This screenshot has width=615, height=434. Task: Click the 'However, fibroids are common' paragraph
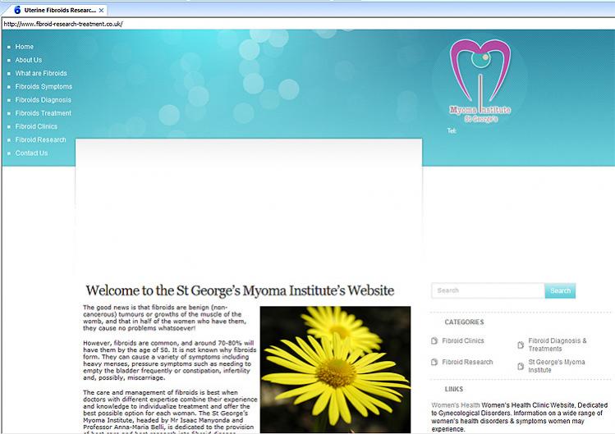point(169,360)
